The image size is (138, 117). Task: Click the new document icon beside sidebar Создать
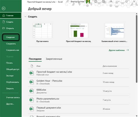(3, 22)
